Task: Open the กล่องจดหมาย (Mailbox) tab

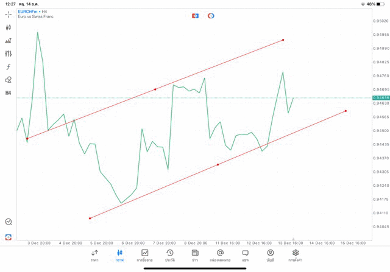Action: [x=220, y=256]
